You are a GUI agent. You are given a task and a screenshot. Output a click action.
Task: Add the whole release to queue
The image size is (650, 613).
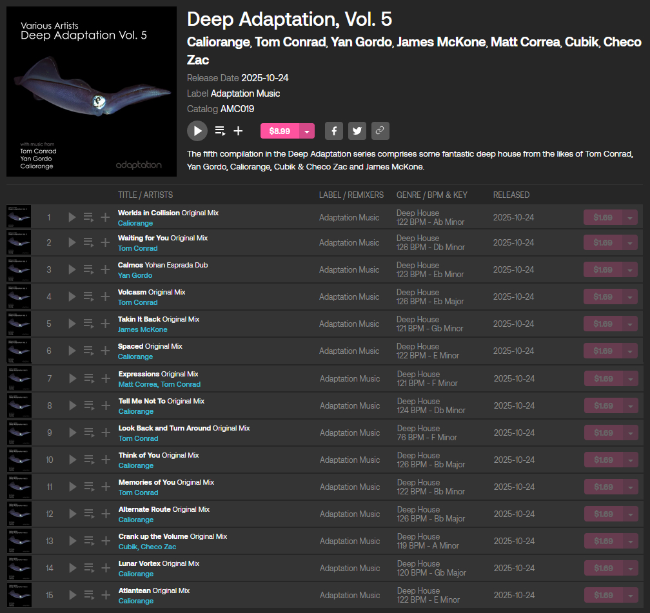[220, 131]
